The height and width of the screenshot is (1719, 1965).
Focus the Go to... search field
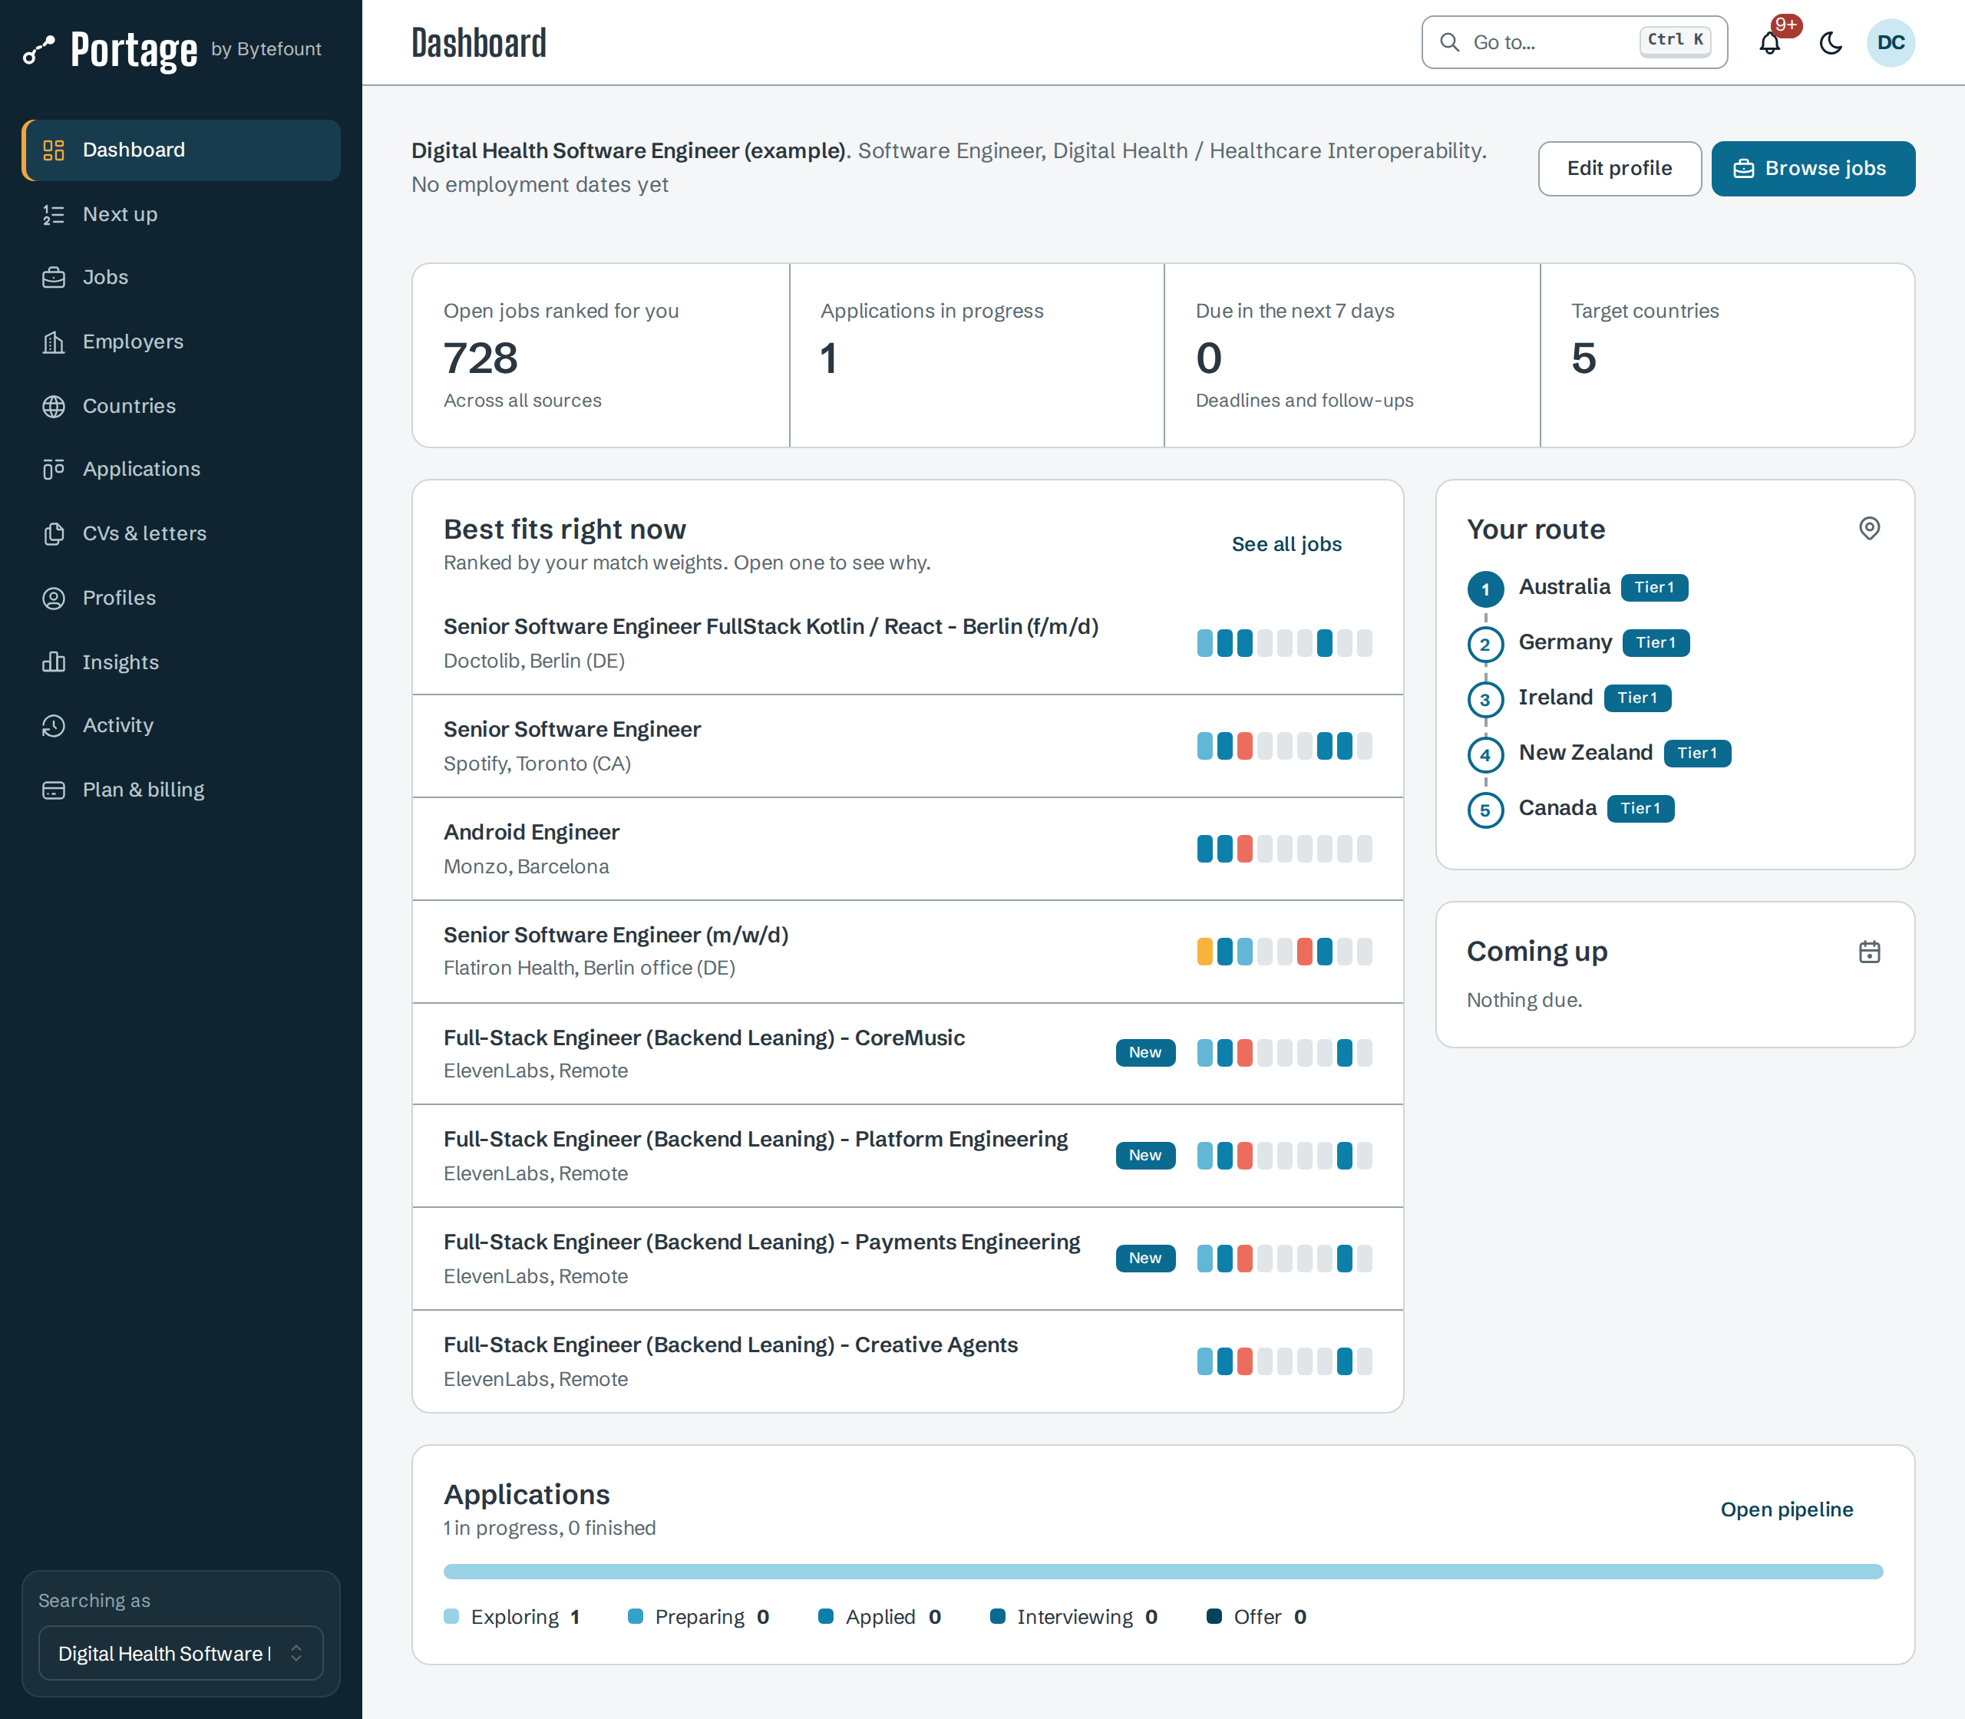(1574, 42)
